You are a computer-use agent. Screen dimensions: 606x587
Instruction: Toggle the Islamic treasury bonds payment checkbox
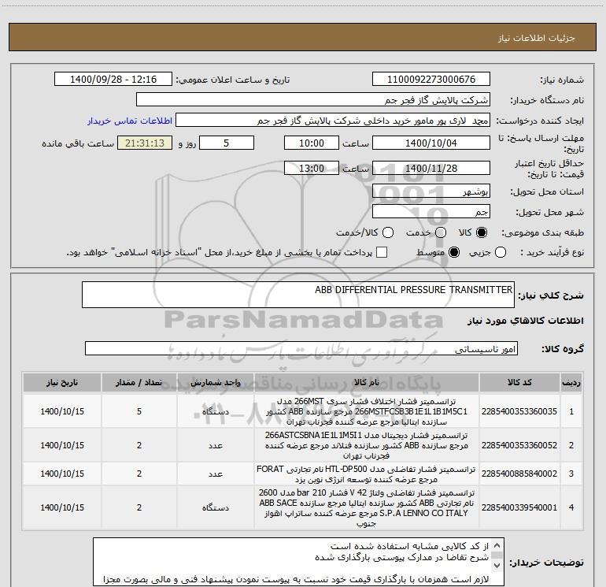pyautogui.click(x=382, y=253)
